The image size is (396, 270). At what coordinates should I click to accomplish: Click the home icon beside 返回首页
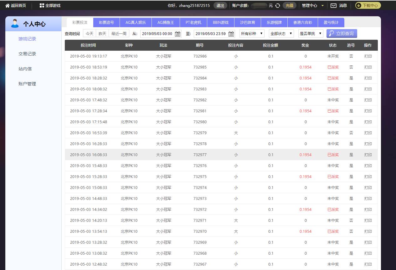(x=8, y=5)
